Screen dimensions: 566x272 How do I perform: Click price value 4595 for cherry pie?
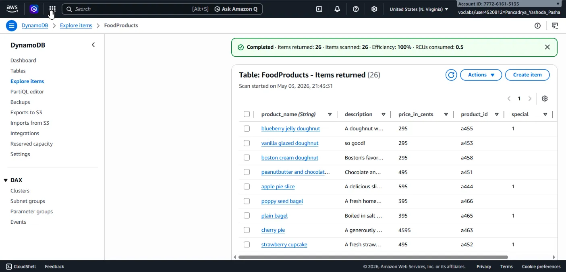[x=404, y=230]
